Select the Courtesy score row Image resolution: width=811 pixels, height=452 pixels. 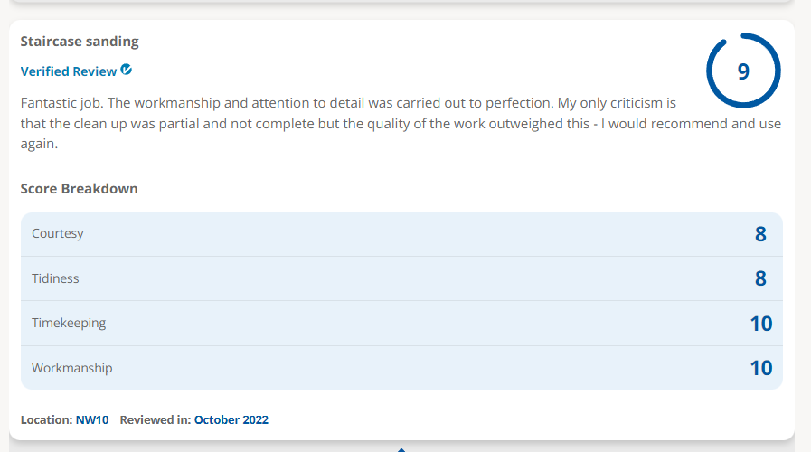tap(401, 234)
